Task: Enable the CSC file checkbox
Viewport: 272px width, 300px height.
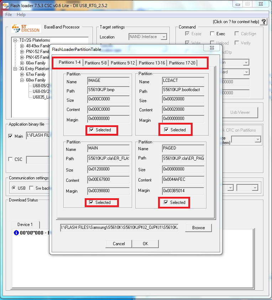Action: tap(11, 159)
